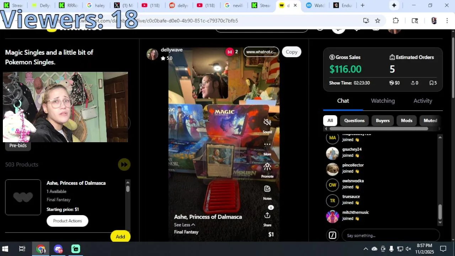The width and height of the screenshot is (455, 256).
Task: Click the chat vertical scrollbar thumb
Action: (440, 212)
